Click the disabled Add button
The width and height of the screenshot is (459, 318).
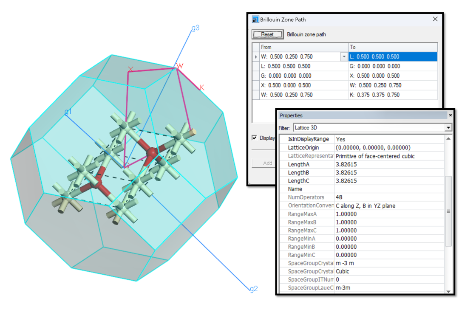(x=264, y=163)
